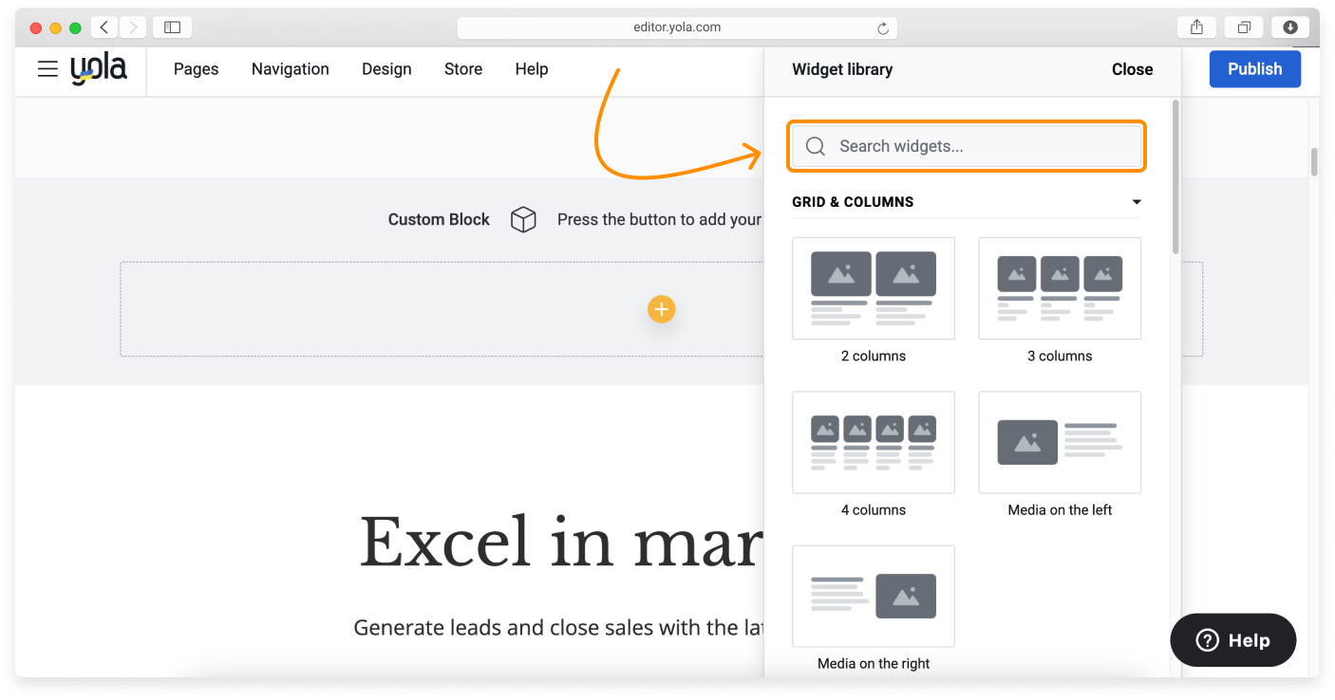The width and height of the screenshot is (1335, 700).
Task: Show all tabs in Safari toolbar
Action: coord(1243,28)
